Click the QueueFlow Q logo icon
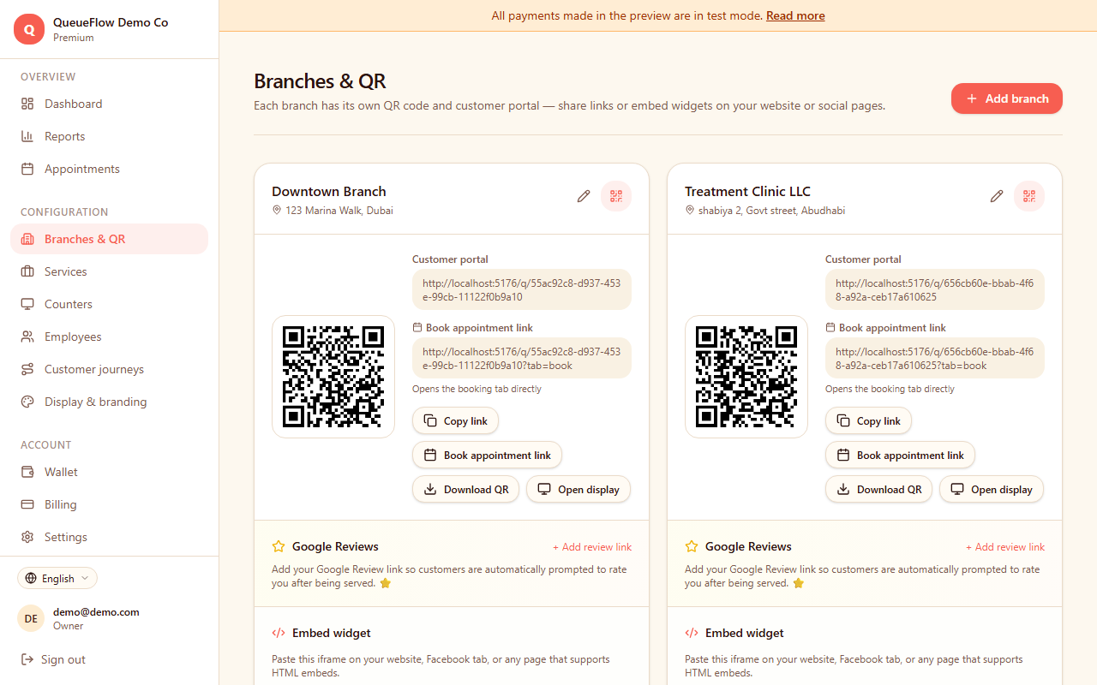This screenshot has width=1097, height=685. 29,29
